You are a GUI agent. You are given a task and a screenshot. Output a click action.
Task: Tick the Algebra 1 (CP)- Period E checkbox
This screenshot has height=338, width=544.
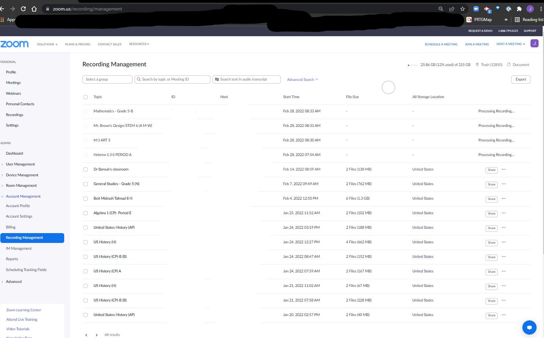(85, 213)
